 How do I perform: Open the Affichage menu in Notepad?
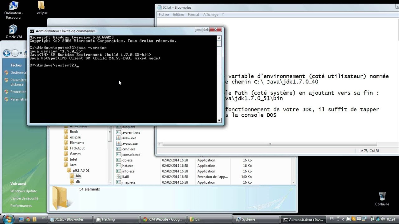pos(211,14)
